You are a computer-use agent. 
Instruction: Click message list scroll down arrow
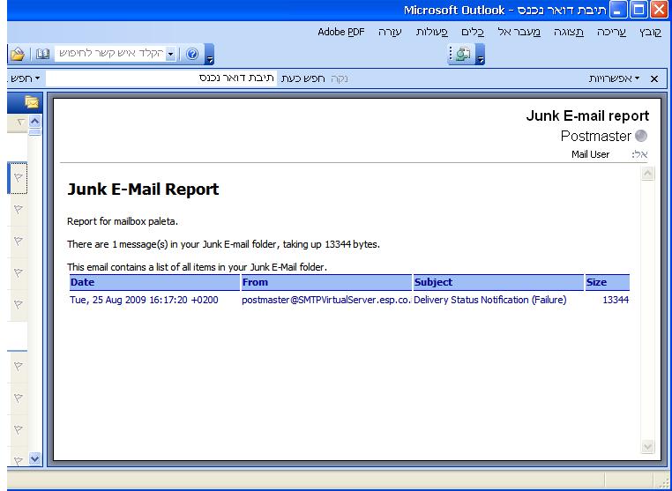pyautogui.click(x=34, y=459)
